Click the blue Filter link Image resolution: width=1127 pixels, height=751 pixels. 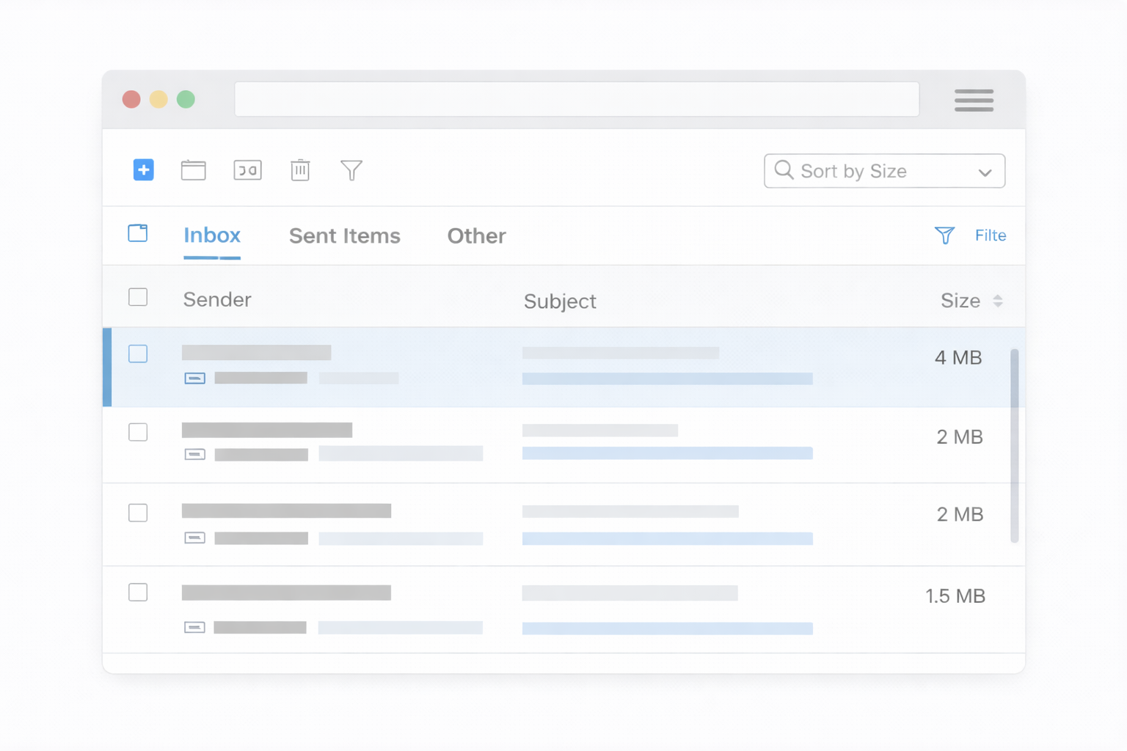coord(990,235)
